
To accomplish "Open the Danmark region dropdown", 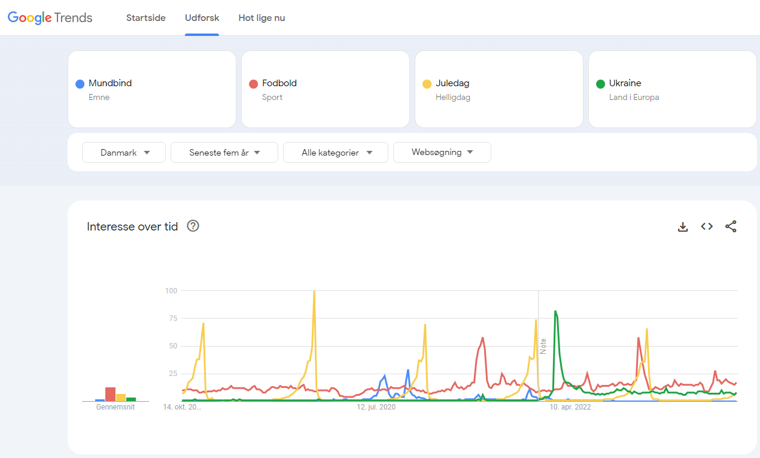I will 123,152.
